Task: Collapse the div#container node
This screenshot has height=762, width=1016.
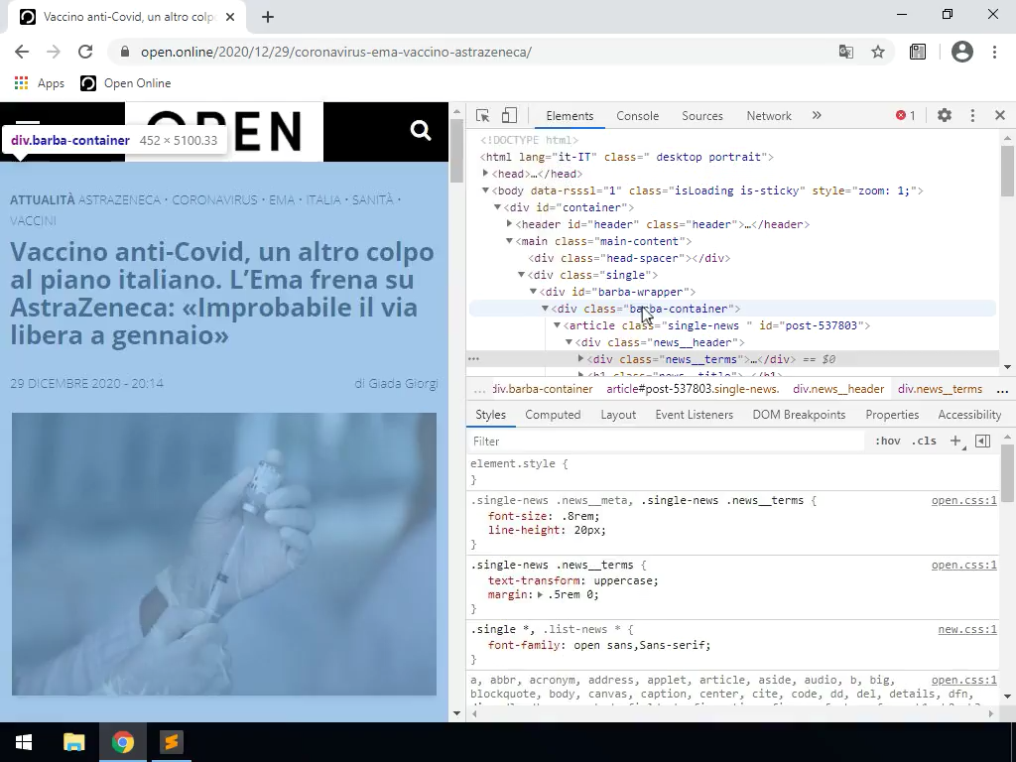Action: [497, 207]
